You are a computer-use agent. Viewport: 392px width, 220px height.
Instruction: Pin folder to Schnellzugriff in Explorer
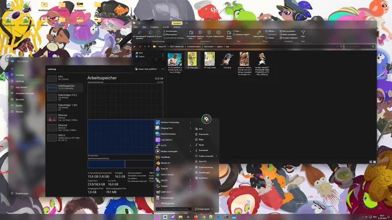point(140,34)
